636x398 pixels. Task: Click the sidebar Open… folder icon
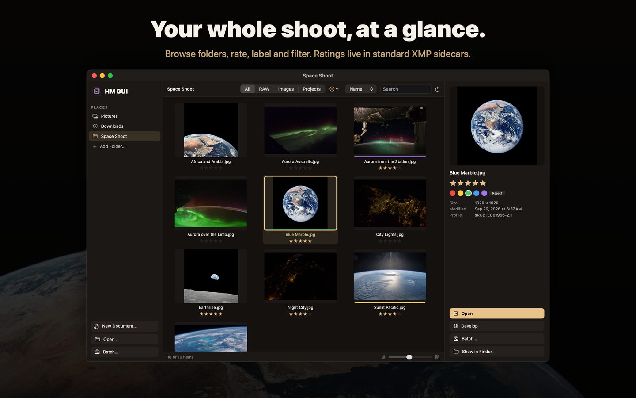[98, 339]
